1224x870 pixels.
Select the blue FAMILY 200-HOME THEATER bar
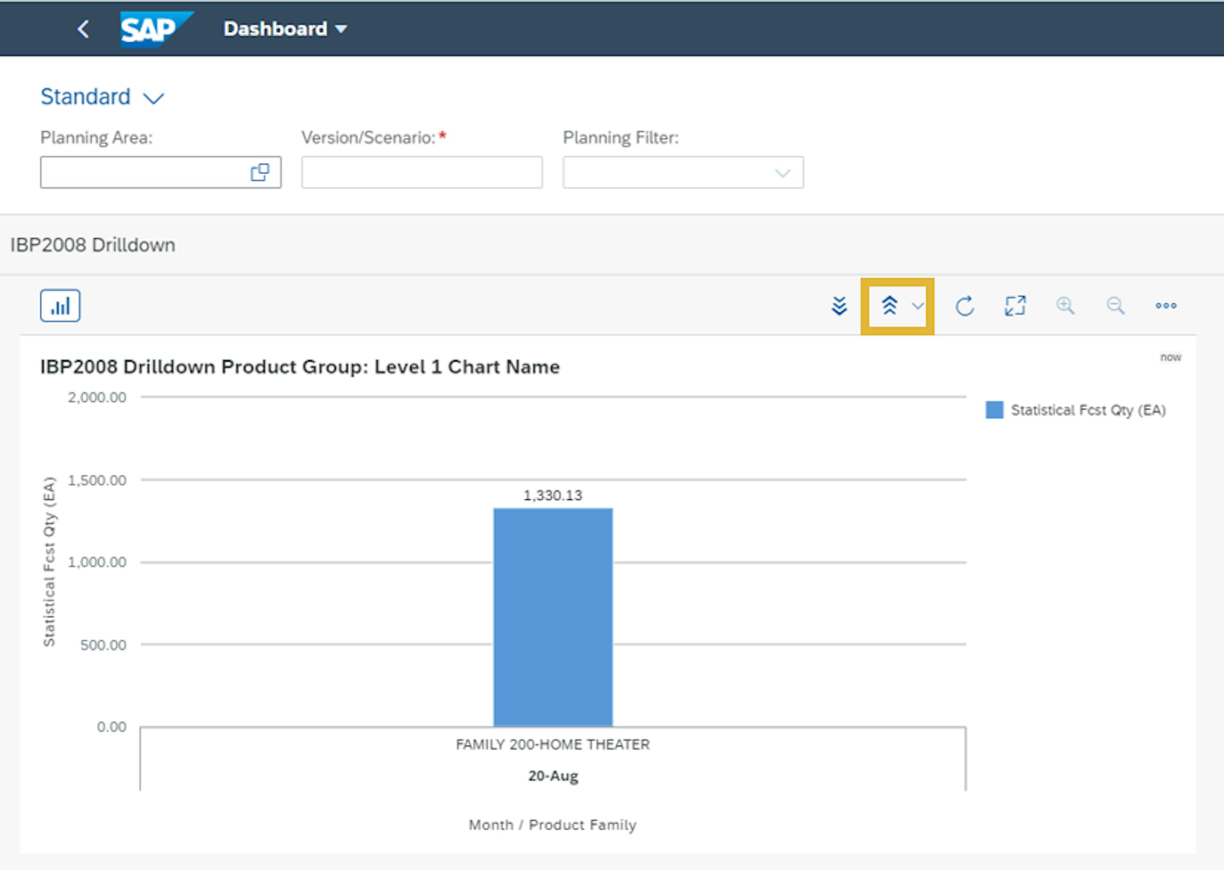pos(553,616)
